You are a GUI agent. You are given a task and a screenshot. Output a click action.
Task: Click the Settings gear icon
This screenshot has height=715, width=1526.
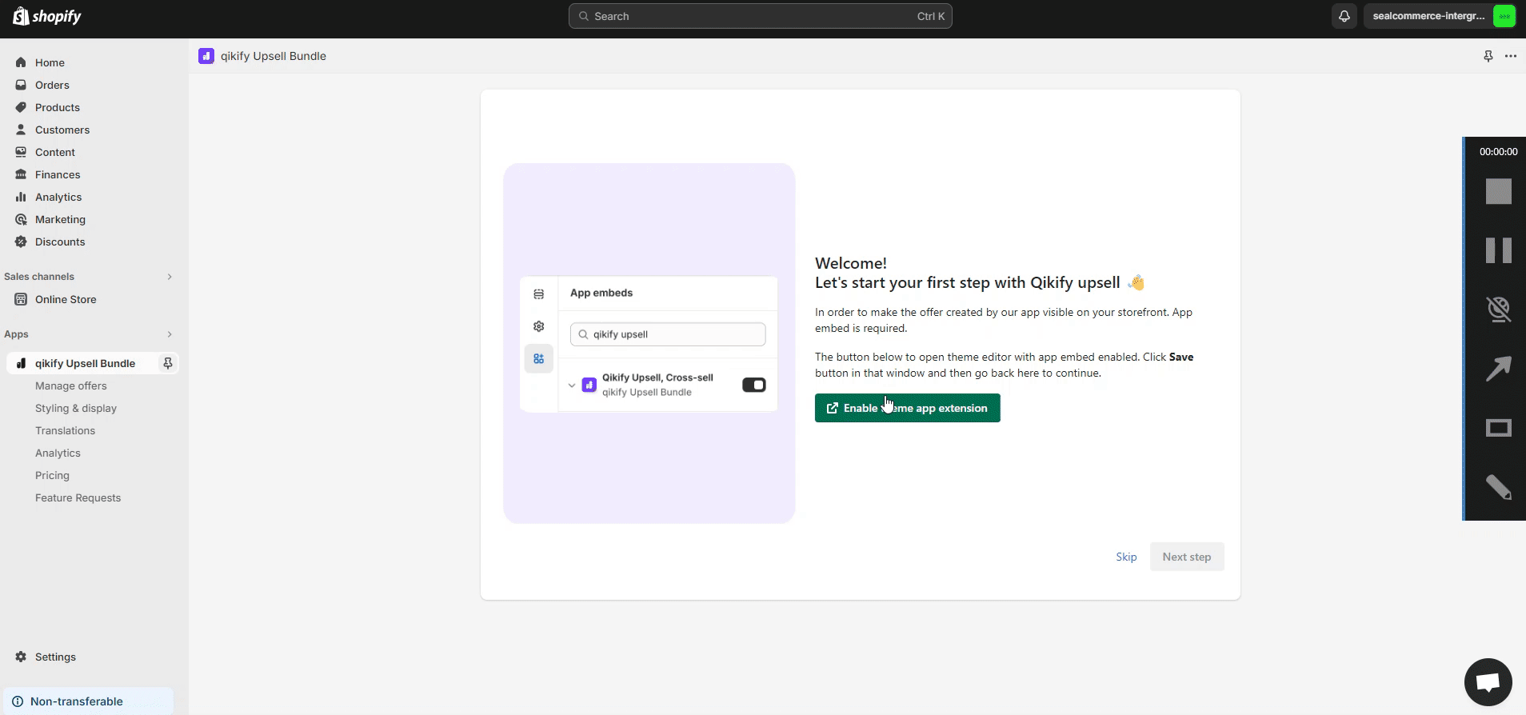pyautogui.click(x=21, y=657)
